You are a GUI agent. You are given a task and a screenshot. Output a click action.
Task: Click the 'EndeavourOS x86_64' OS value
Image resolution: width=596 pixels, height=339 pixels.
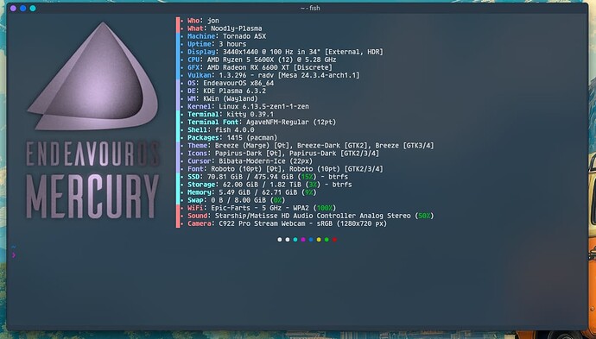point(238,83)
